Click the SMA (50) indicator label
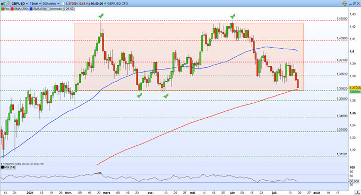Image resolution: width=361 pixels, height=195 pixels. click(x=39, y=9)
